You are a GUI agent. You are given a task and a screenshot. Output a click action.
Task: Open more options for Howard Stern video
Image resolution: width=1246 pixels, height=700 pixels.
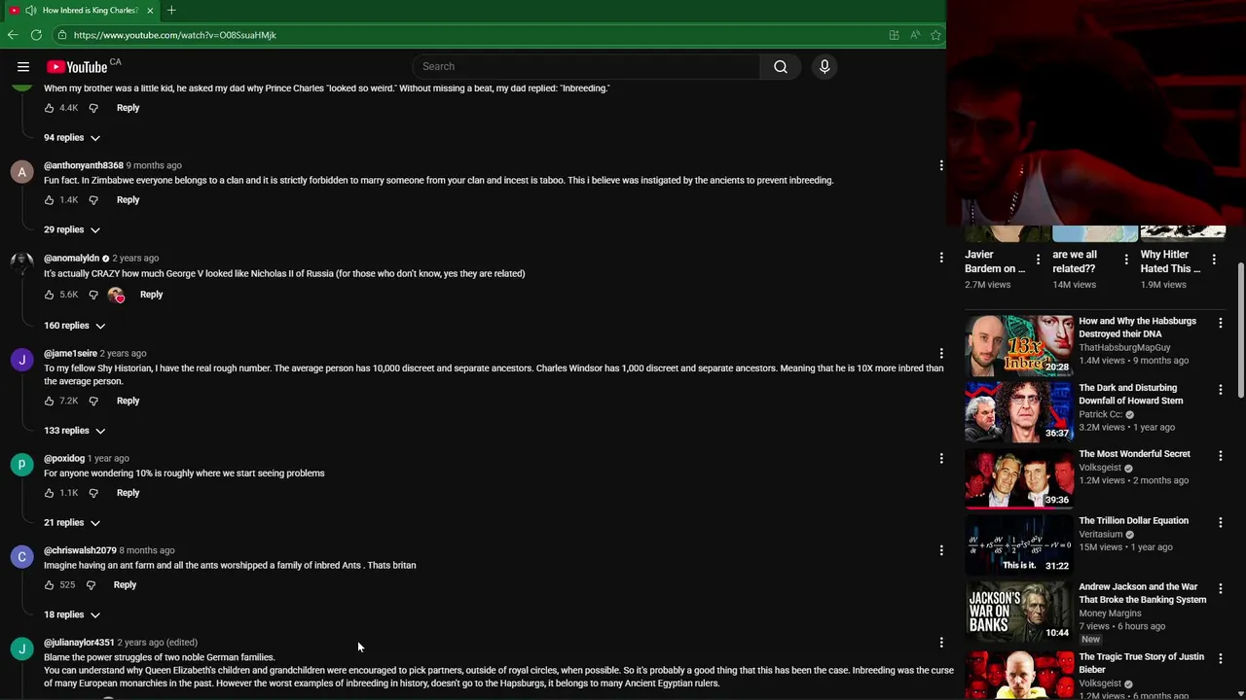coord(1221,390)
